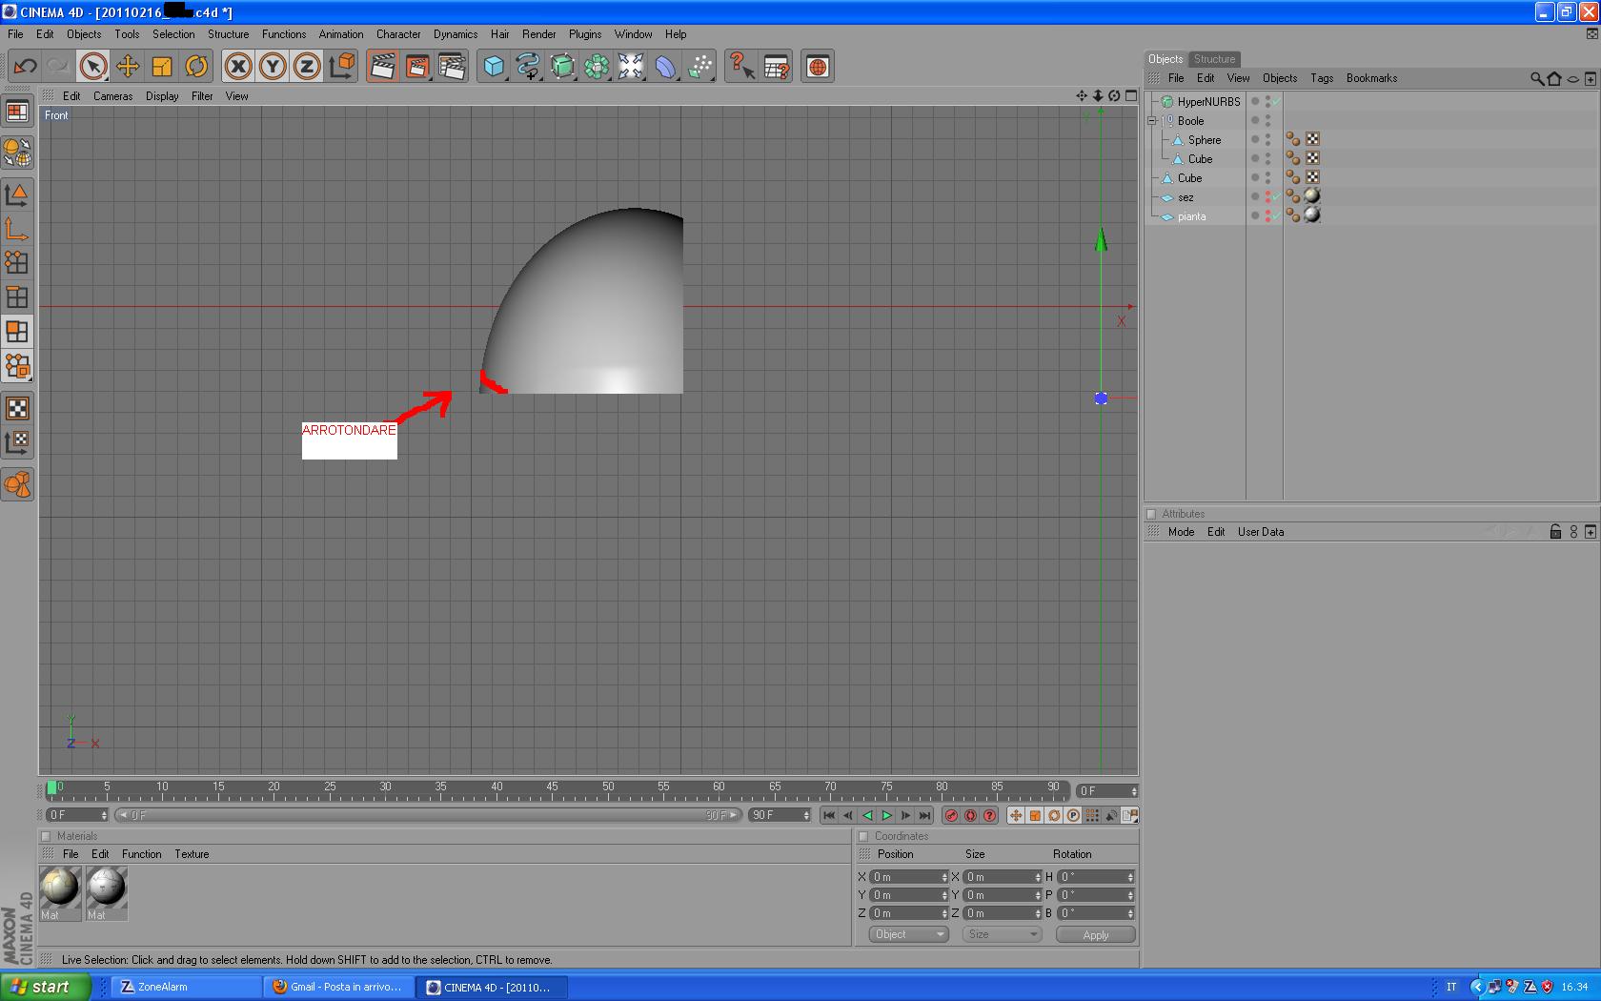Image resolution: width=1601 pixels, height=1001 pixels.
Task: Add a HyperNURBS from the toolbar
Action: click(x=562, y=67)
